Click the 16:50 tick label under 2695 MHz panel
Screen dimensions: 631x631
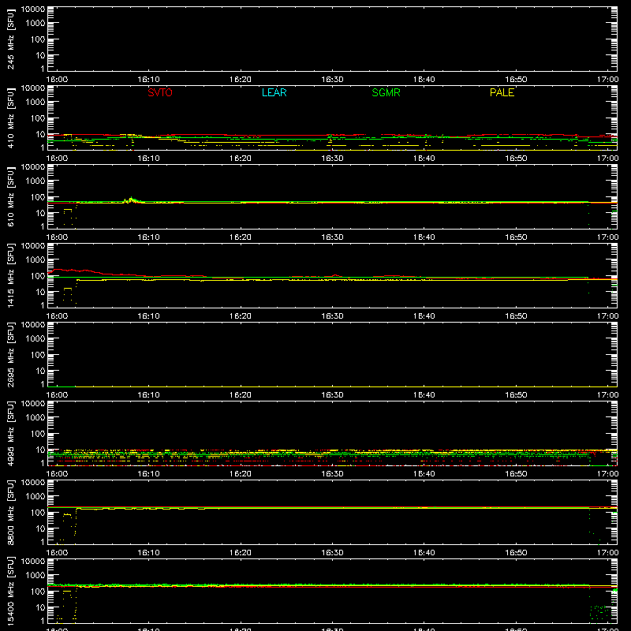pos(516,395)
